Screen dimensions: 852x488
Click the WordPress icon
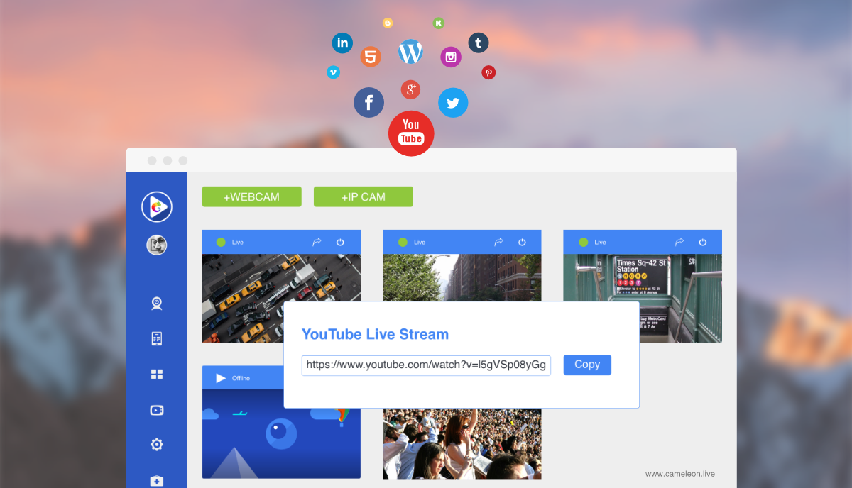(x=410, y=52)
